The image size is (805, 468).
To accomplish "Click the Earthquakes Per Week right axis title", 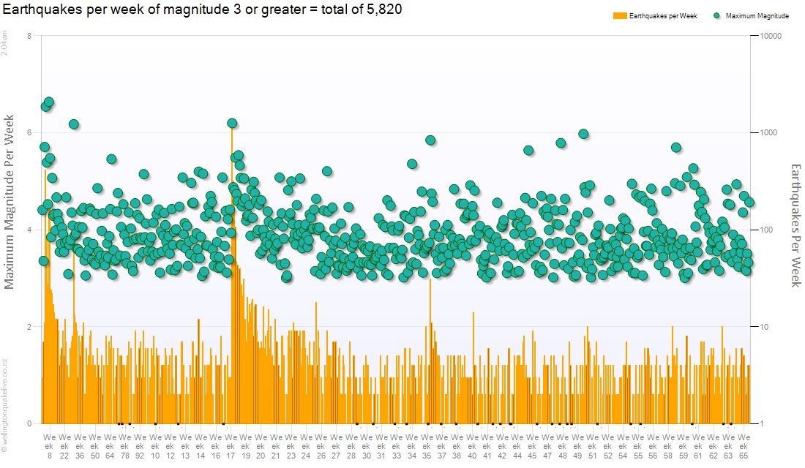I will coord(795,224).
